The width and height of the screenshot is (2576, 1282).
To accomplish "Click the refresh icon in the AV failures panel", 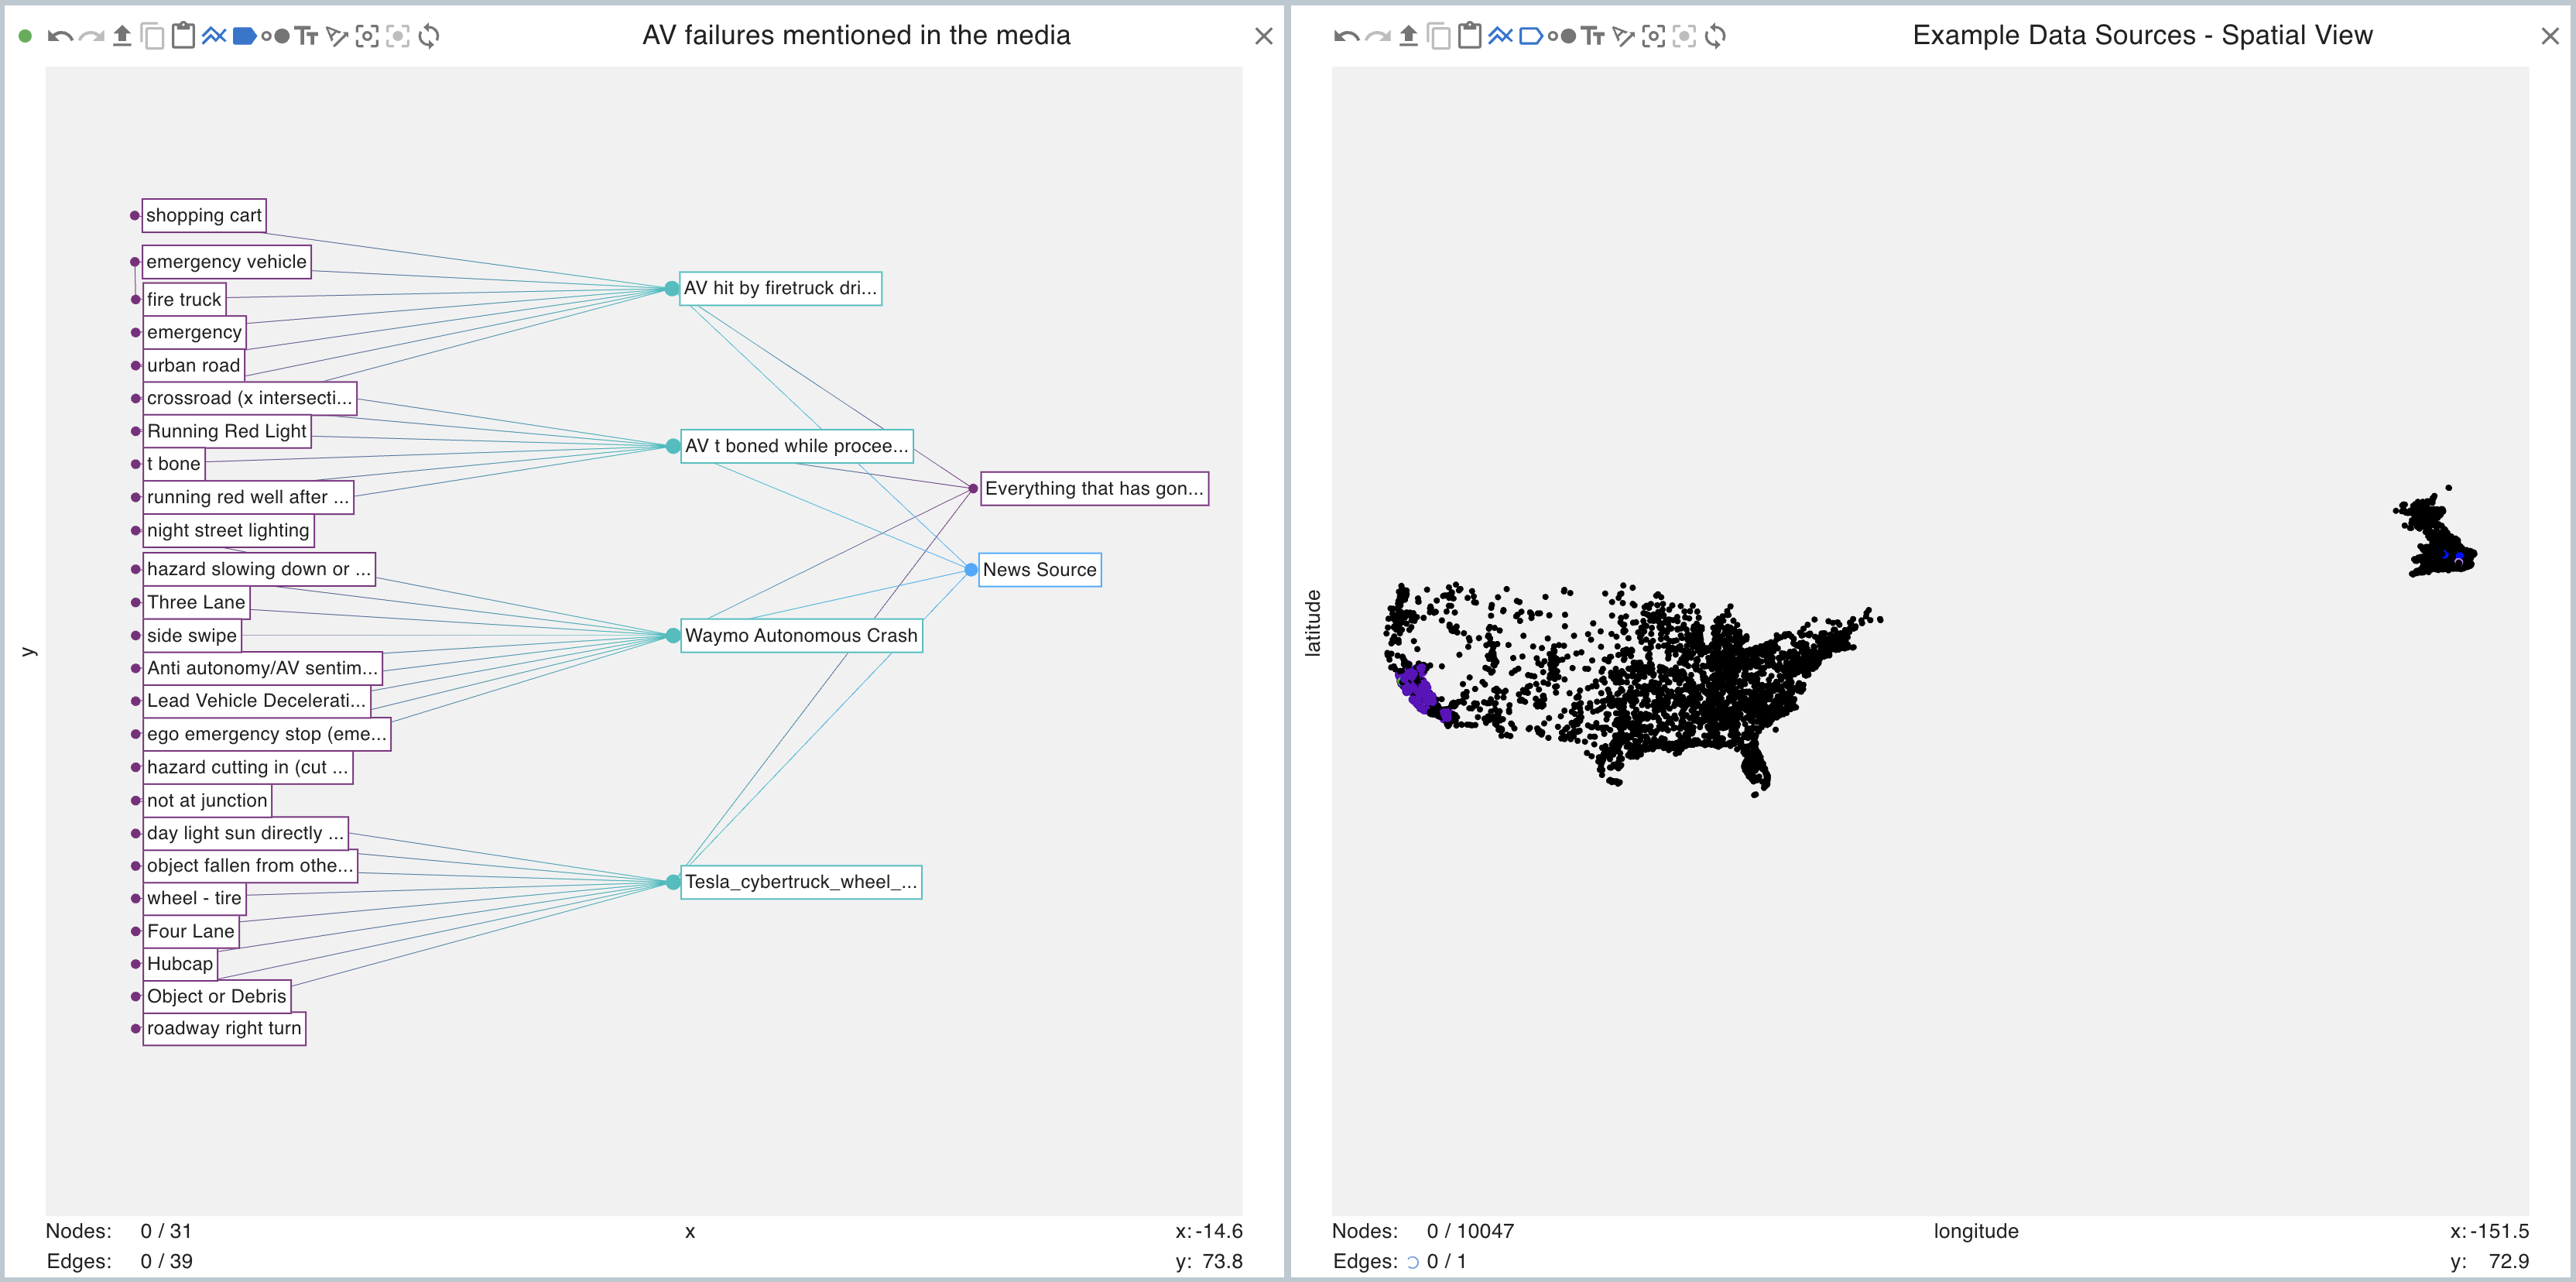I will click(x=429, y=37).
